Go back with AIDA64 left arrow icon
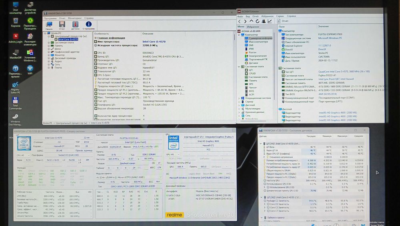Viewport: 400px width, 226px height. 239,22
